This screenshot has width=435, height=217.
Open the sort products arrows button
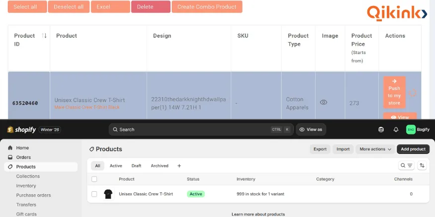click(x=422, y=165)
